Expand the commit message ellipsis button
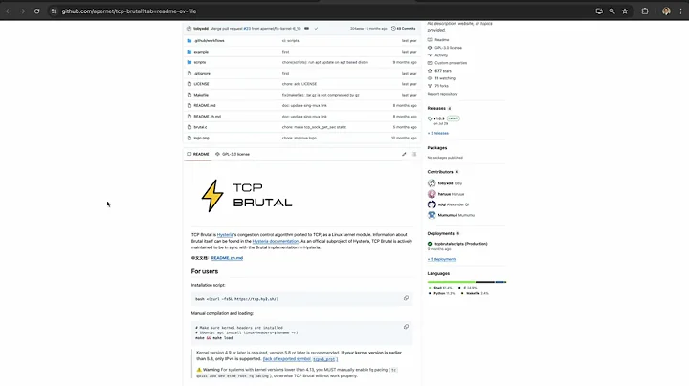The height and width of the screenshot is (386, 689). tap(307, 28)
